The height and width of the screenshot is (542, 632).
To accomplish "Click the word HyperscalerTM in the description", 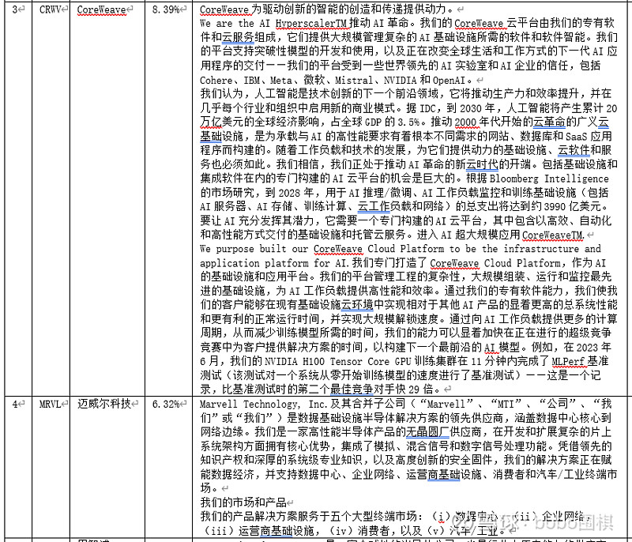I will click(x=311, y=24).
